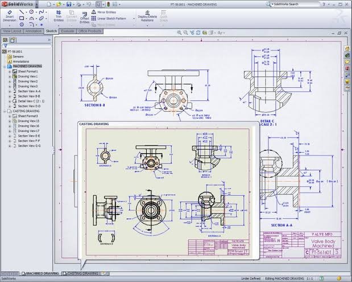The height and width of the screenshot is (282, 352).
Task: Open SolidWorks Resources home icon in task pane
Action: point(347,48)
